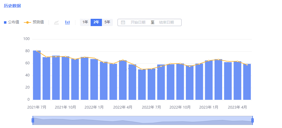Click the 2022年 1月 axis label
Screen dimensions: 282x128
click(94, 107)
